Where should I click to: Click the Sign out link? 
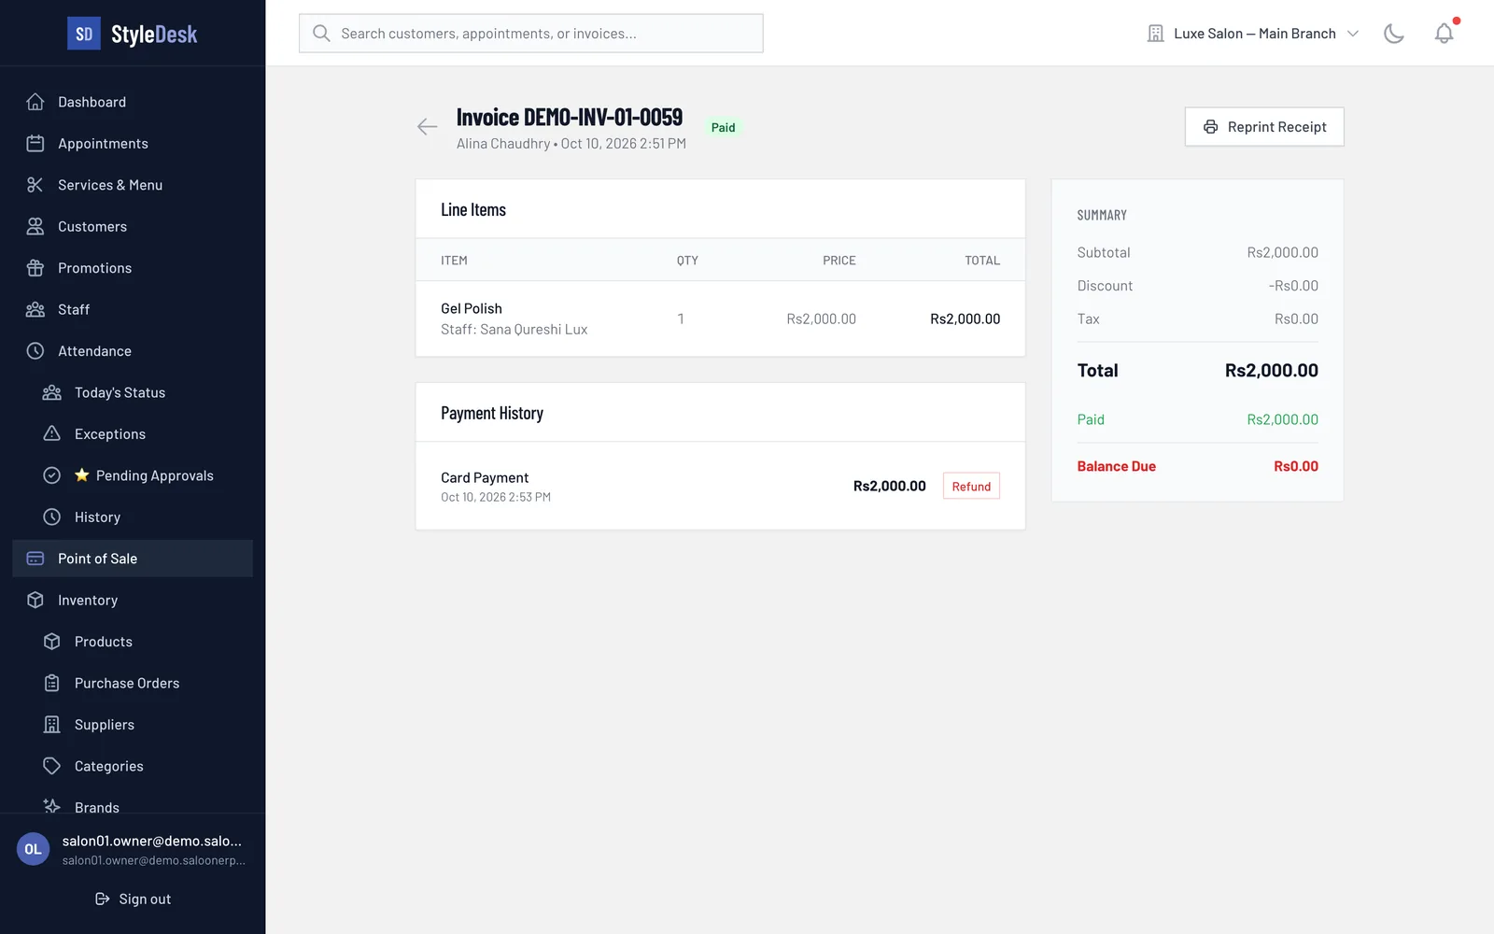pos(133,899)
